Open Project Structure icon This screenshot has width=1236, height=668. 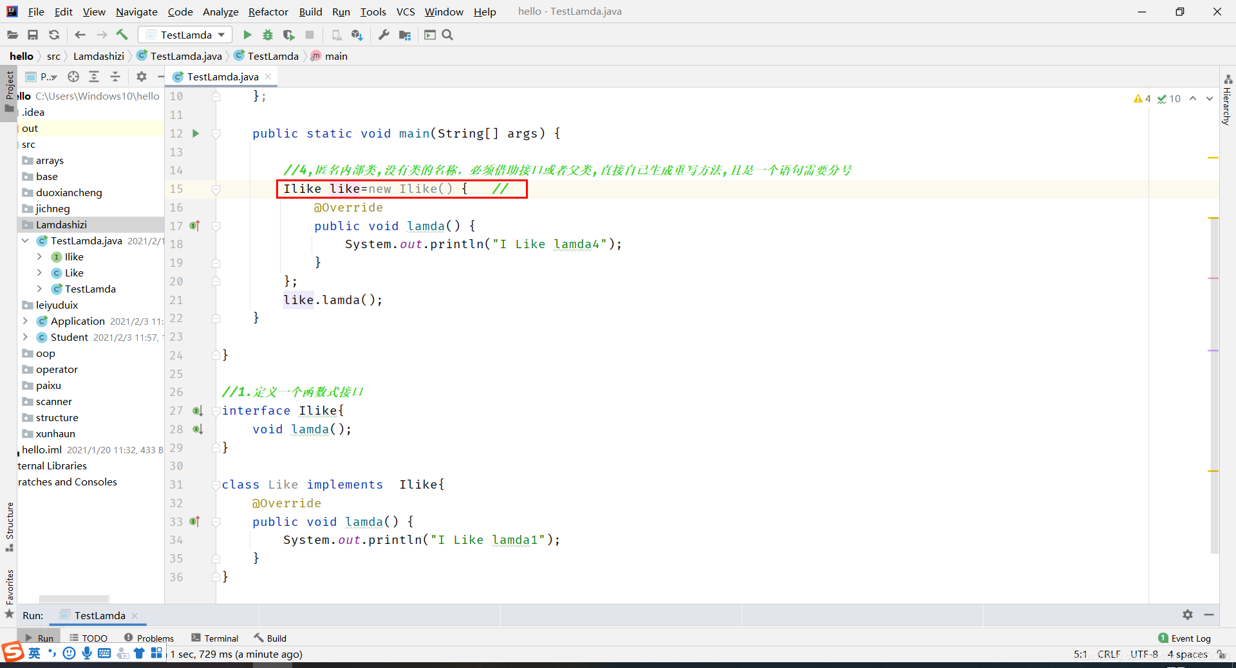405,35
